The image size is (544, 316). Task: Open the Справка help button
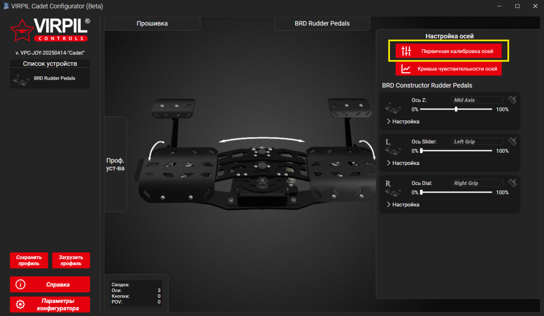point(50,285)
